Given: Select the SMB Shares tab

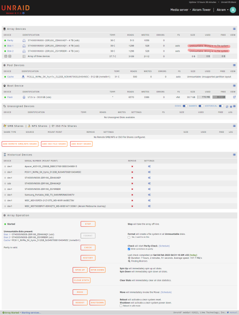Looking at the screenshot, I should pos(13,126).
